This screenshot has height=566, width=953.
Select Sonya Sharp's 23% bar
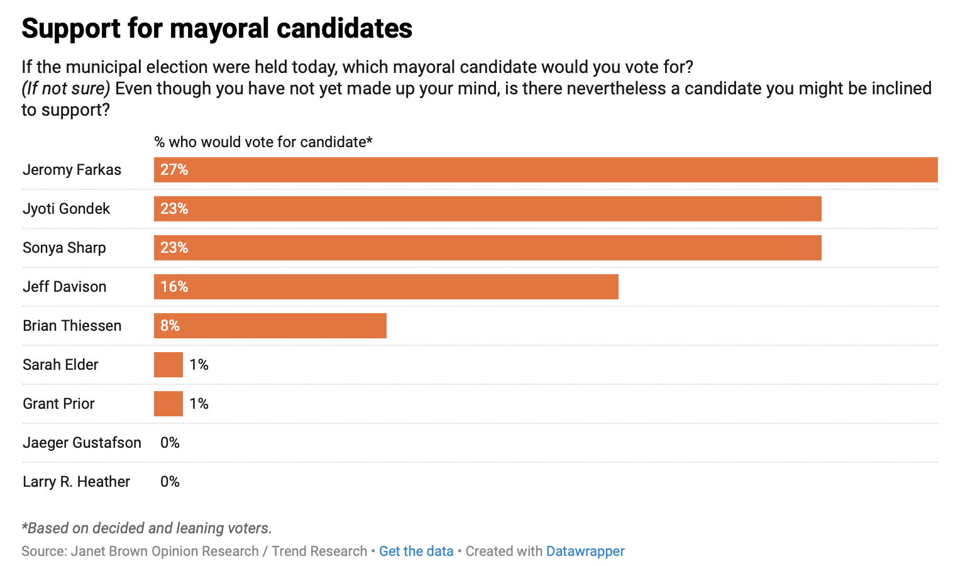[487, 248]
